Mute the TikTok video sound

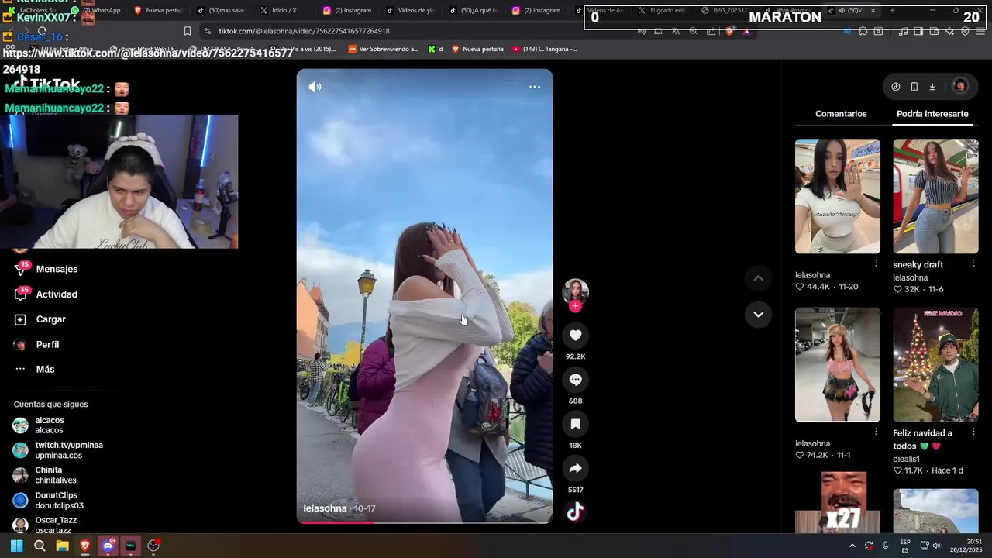click(315, 87)
